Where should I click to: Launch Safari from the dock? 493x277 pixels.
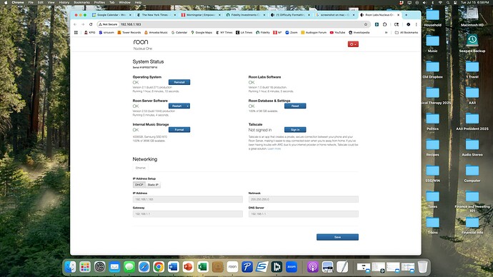[x=144, y=267]
